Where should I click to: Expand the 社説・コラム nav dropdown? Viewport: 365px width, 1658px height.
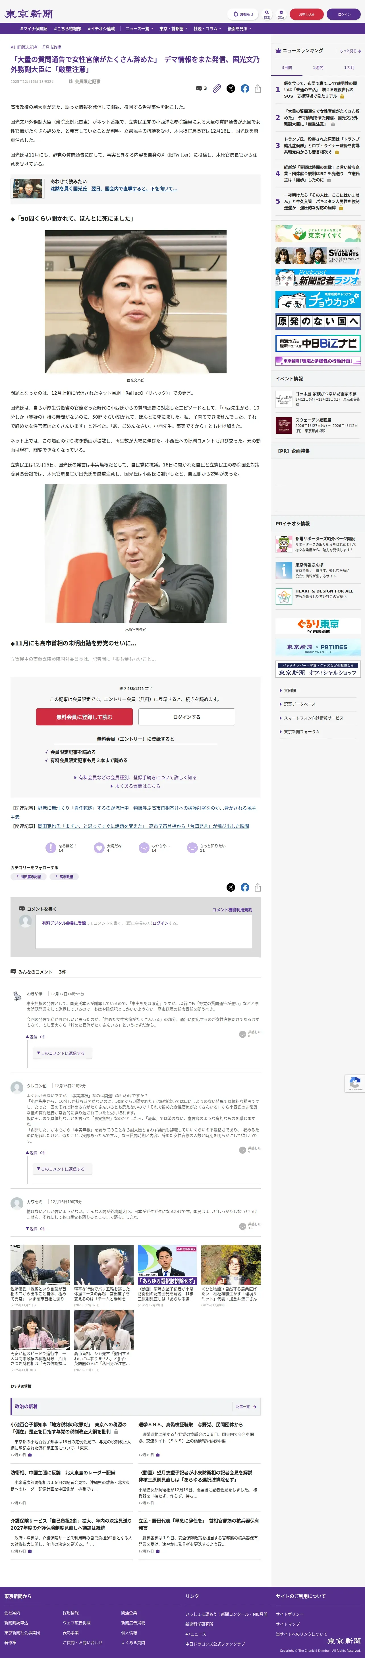click(x=207, y=28)
